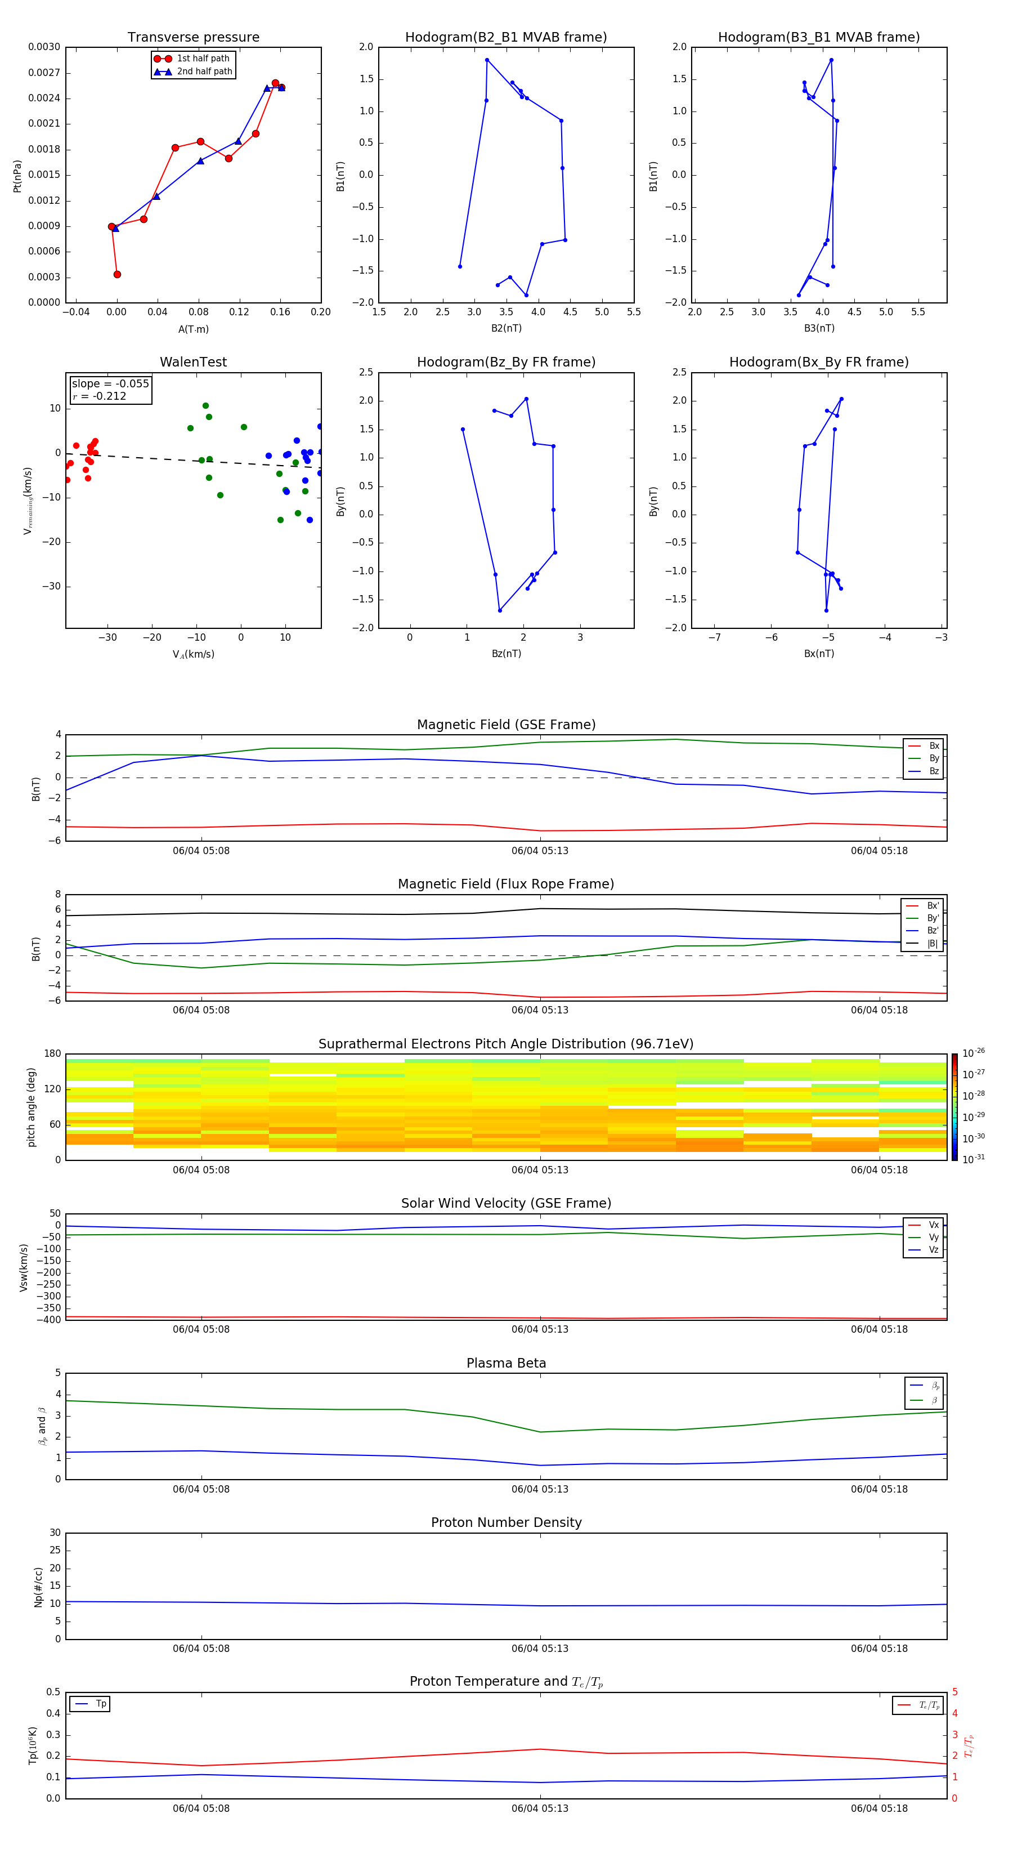
Task: Click 'Suprathermal Electrons Pitch Angle Distribution' title
Action: (506, 1044)
